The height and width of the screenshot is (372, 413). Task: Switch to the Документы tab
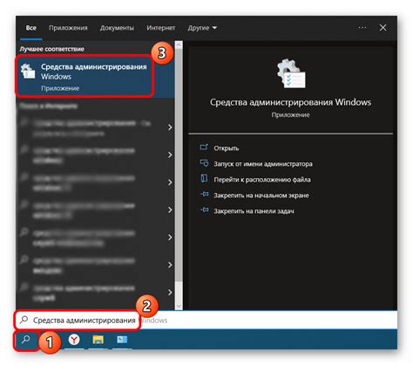pos(117,28)
